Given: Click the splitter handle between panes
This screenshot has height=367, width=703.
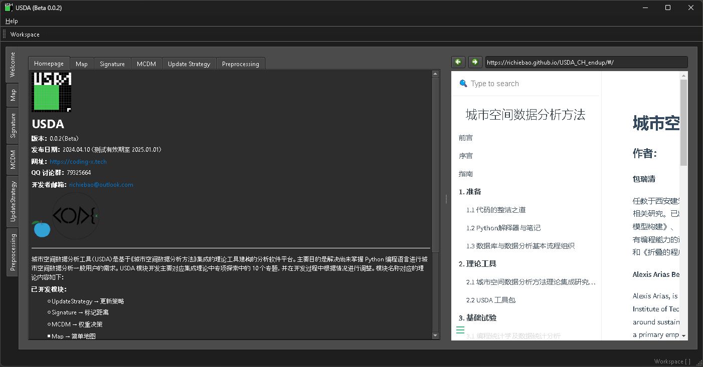Looking at the screenshot, I should pyautogui.click(x=446, y=199).
